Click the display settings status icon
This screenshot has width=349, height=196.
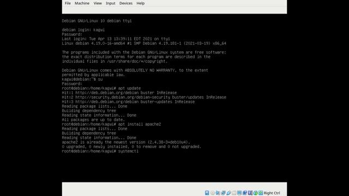coord(239,193)
